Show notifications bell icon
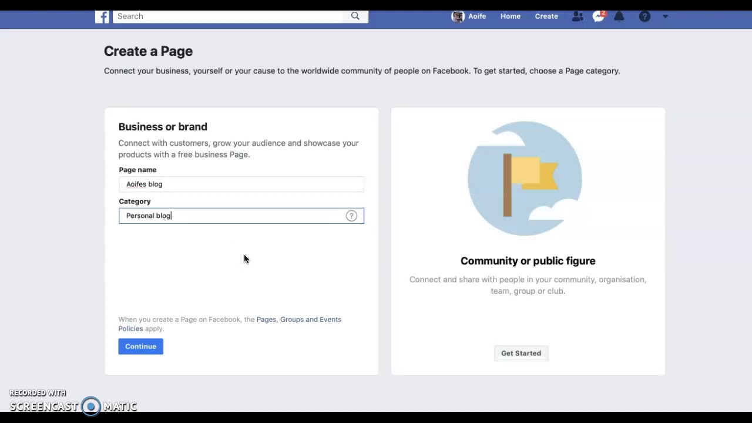This screenshot has width=752, height=423. (x=619, y=16)
